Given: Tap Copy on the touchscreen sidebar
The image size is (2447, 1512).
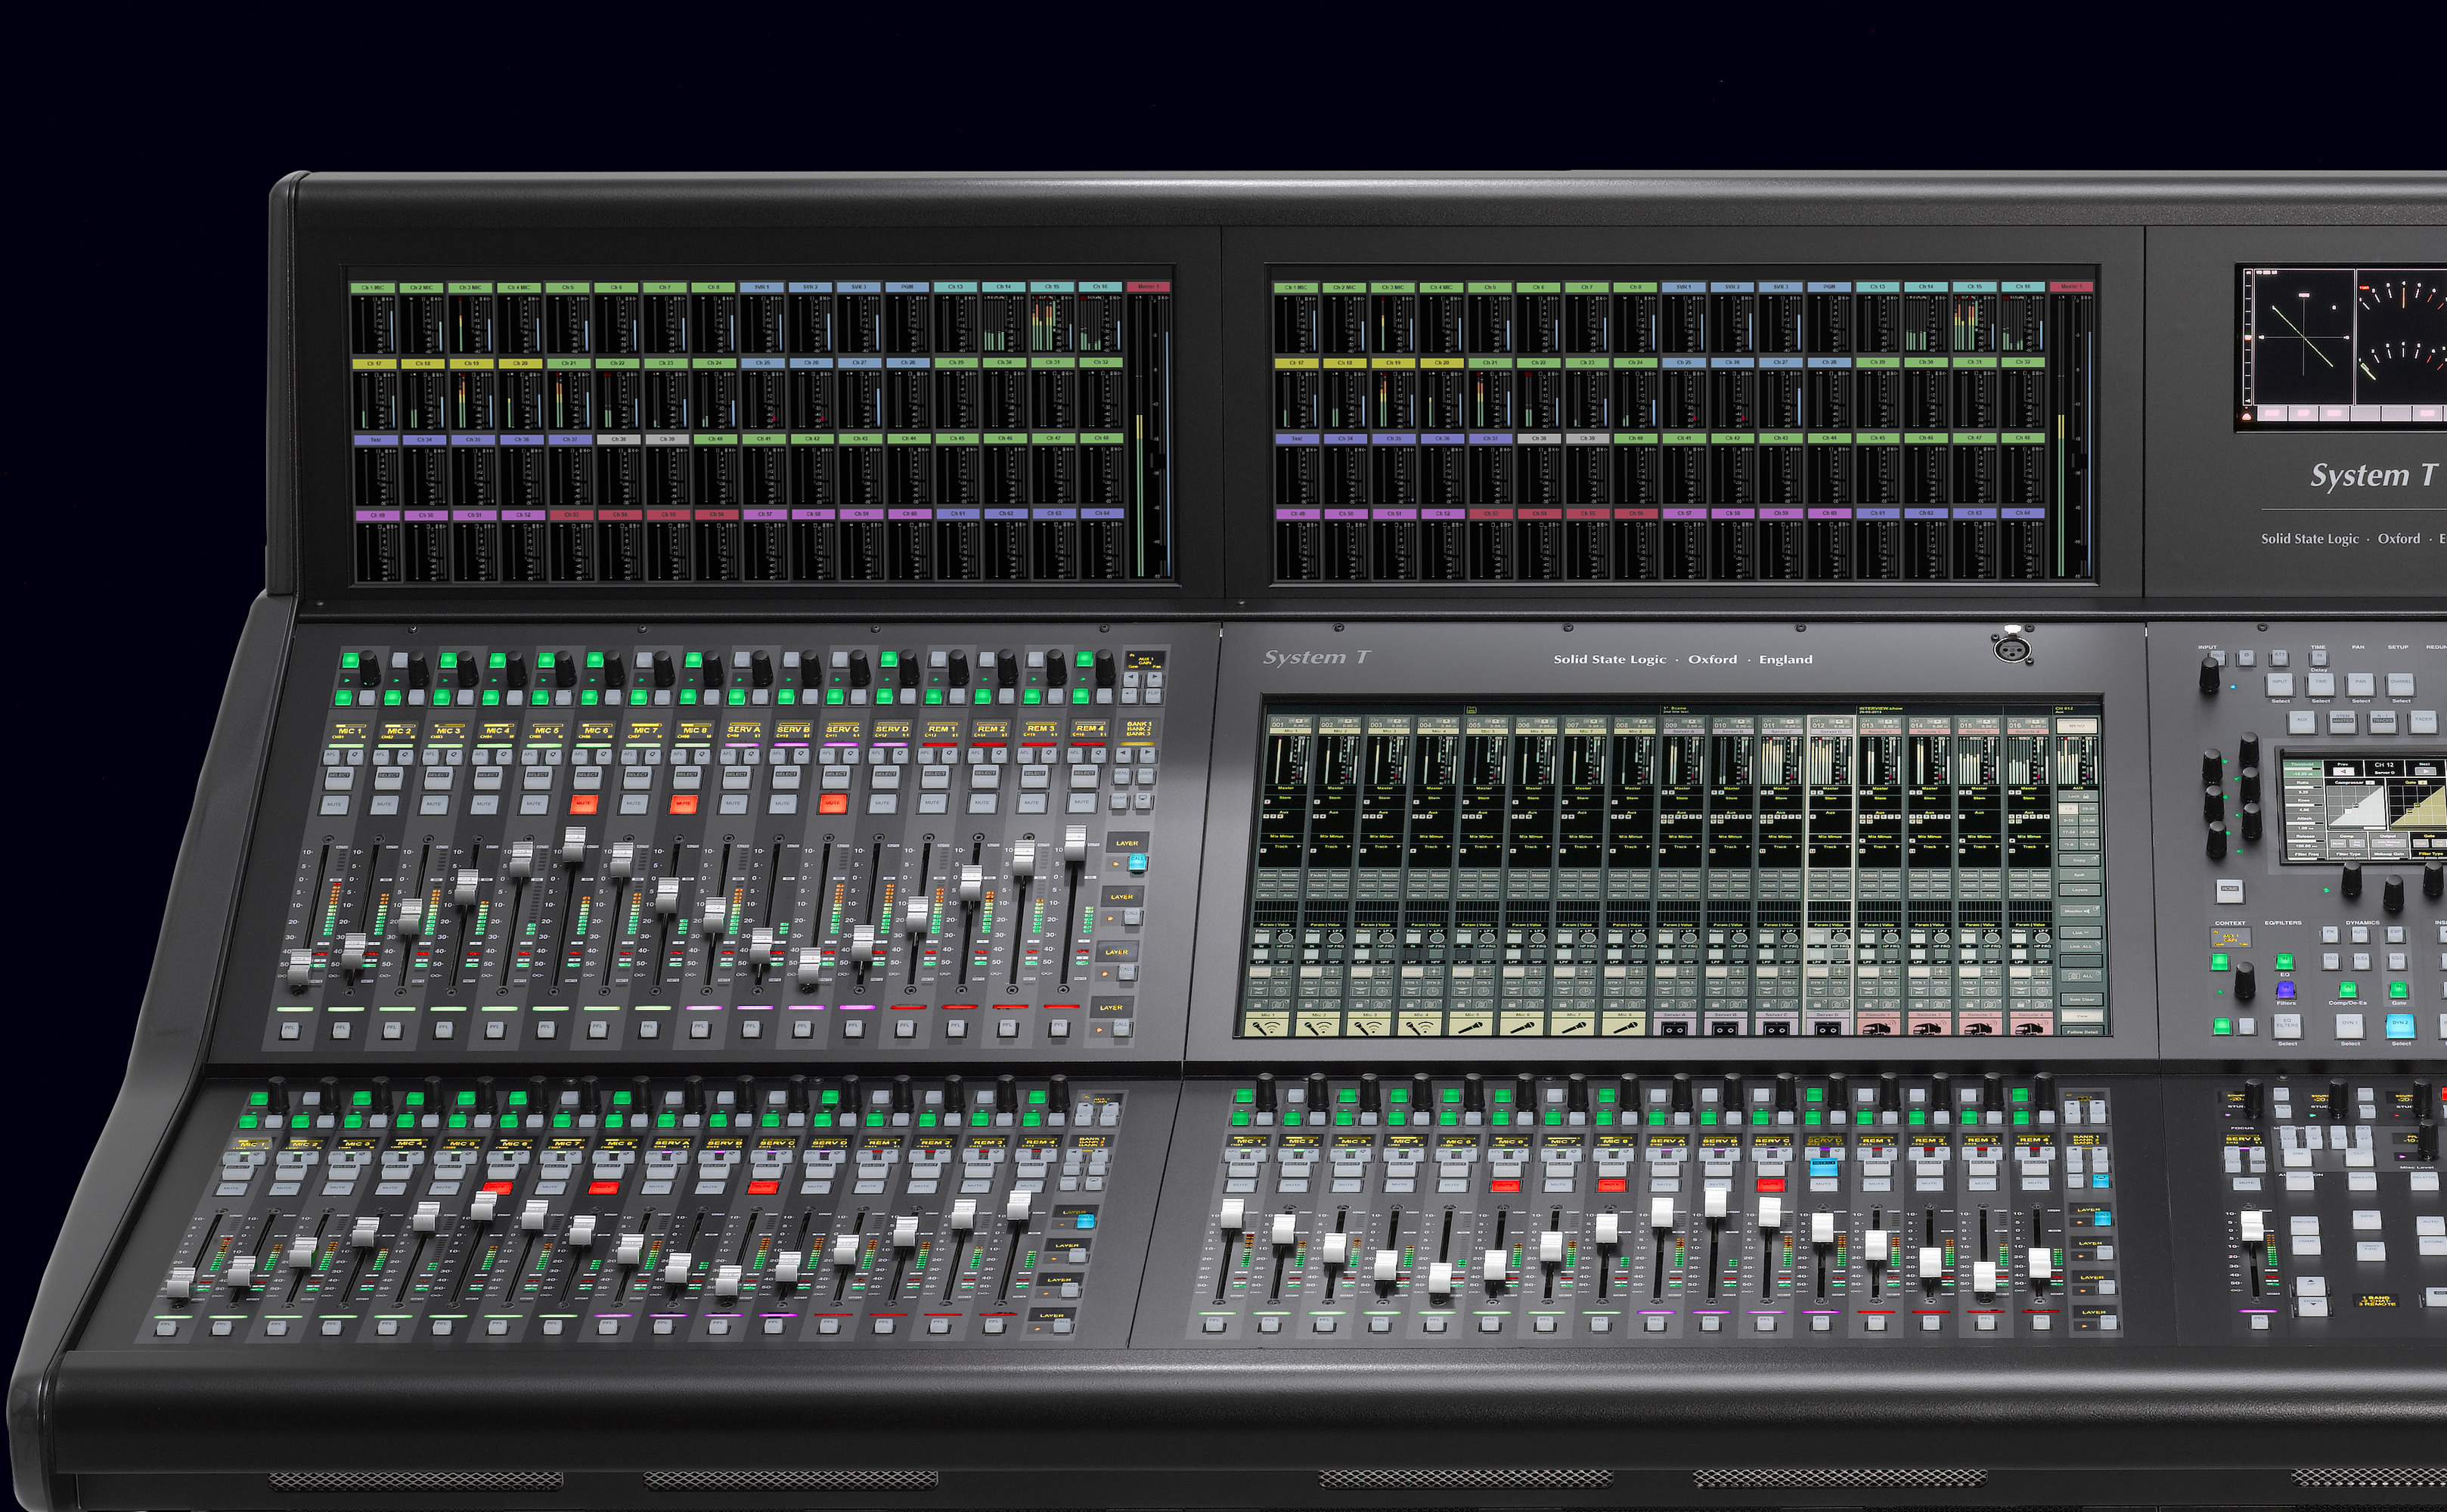Looking at the screenshot, I should pyautogui.click(x=2080, y=861).
